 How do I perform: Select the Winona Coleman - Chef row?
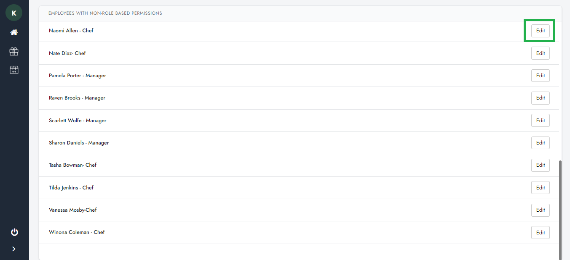(x=77, y=232)
